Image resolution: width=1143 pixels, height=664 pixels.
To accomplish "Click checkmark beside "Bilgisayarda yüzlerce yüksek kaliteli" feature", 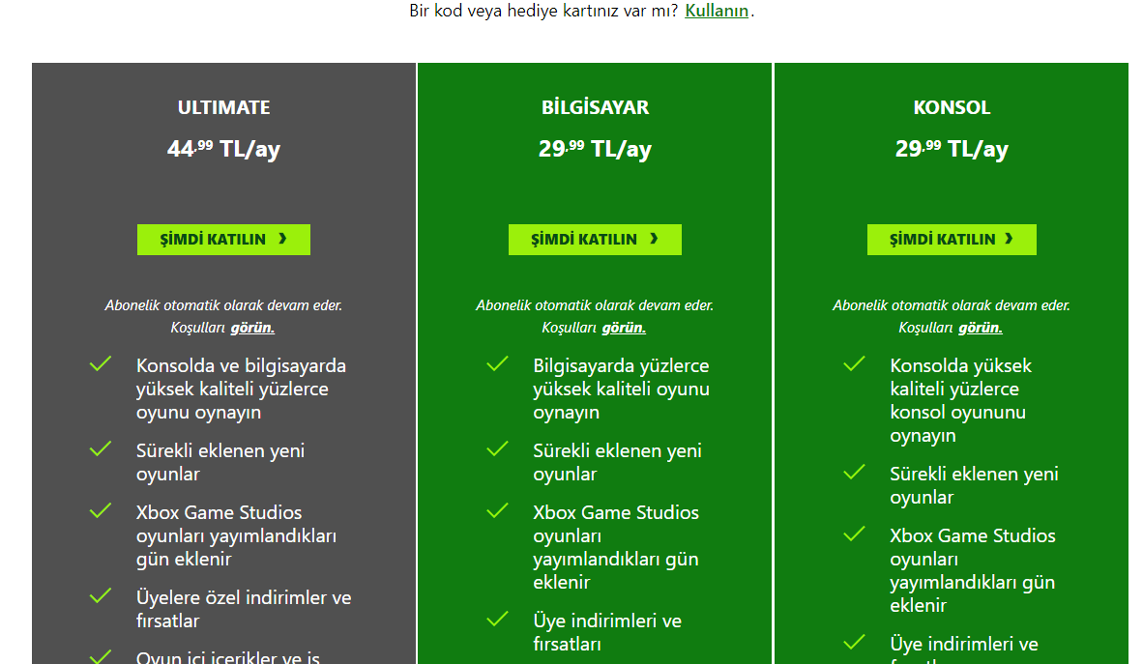I will [x=497, y=364].
